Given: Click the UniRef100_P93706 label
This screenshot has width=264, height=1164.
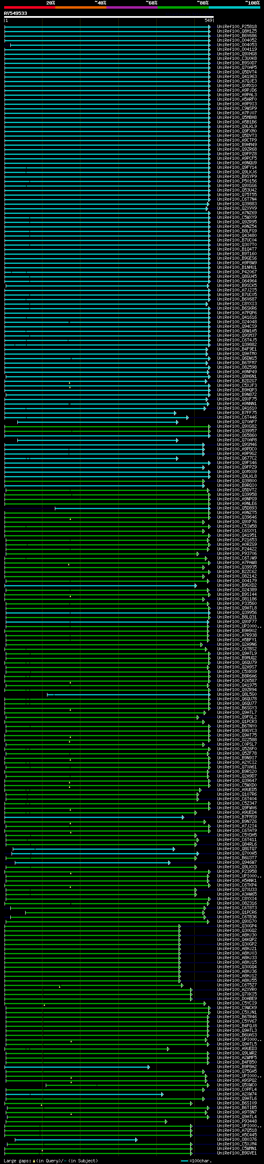Looking at the screenshot, I should (237, 554).
